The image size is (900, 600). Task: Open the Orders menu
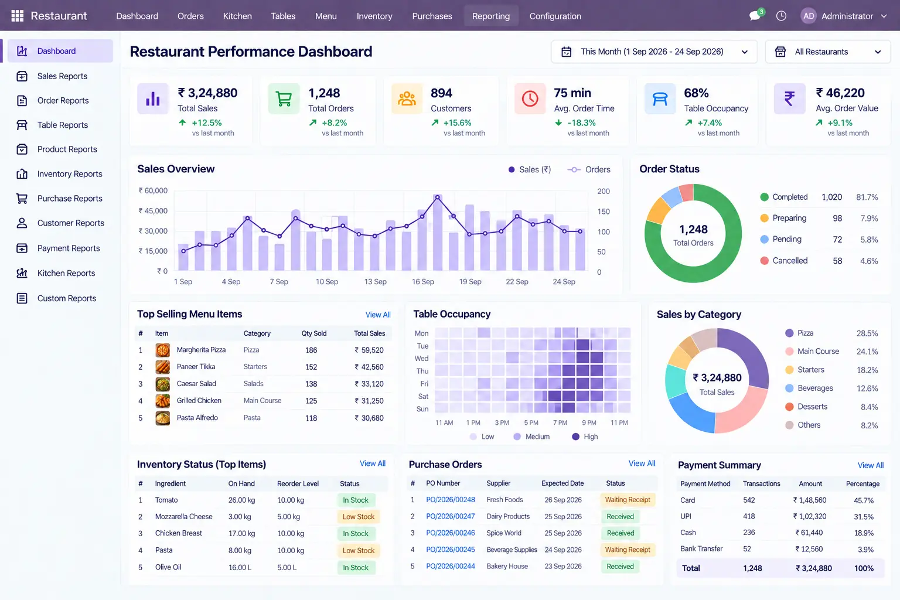click(190, 16)
